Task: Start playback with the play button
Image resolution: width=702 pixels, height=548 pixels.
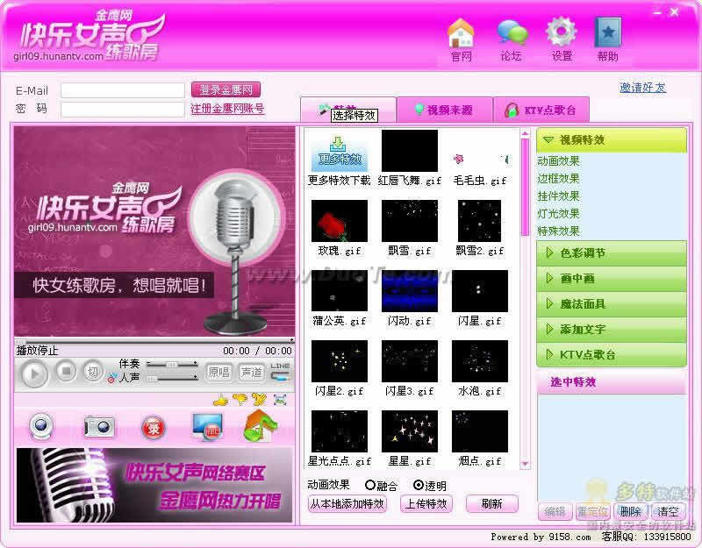Action: 35,374
